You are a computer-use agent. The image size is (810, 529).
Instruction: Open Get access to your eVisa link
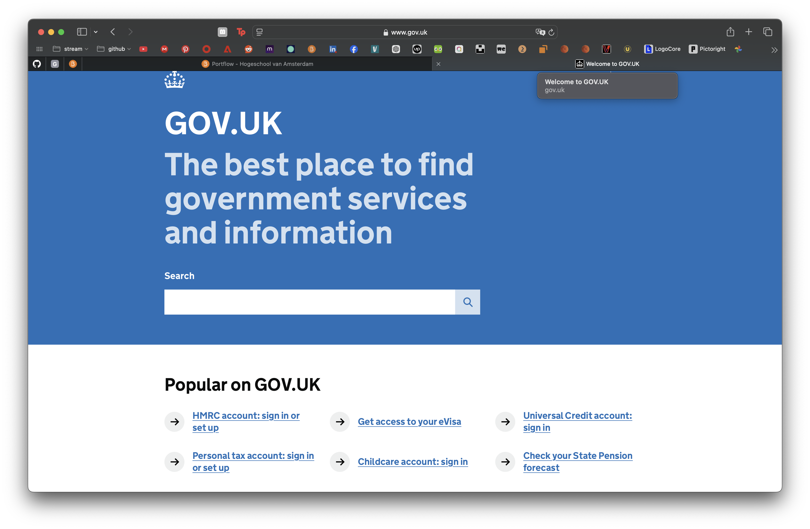click(x=410, y=422)
